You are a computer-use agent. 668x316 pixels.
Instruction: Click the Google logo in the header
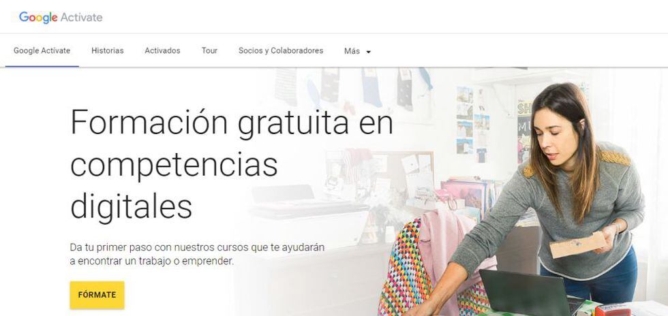click(x=38, y=18)
